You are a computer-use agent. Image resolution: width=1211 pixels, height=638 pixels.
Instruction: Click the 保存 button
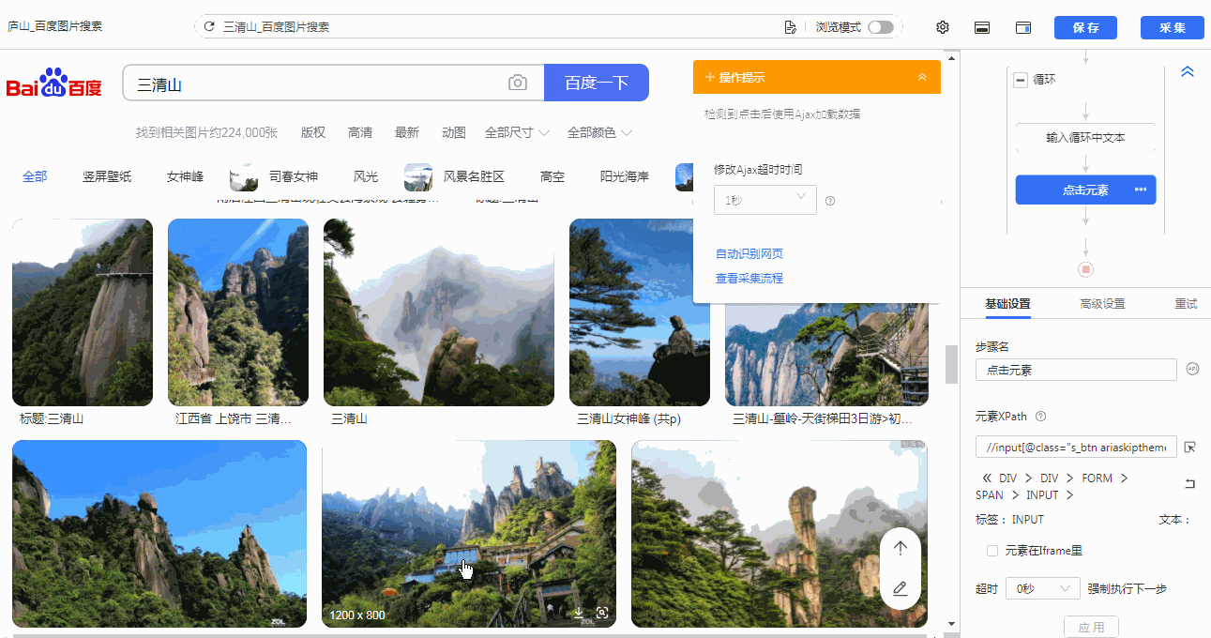coord(1086,27)
